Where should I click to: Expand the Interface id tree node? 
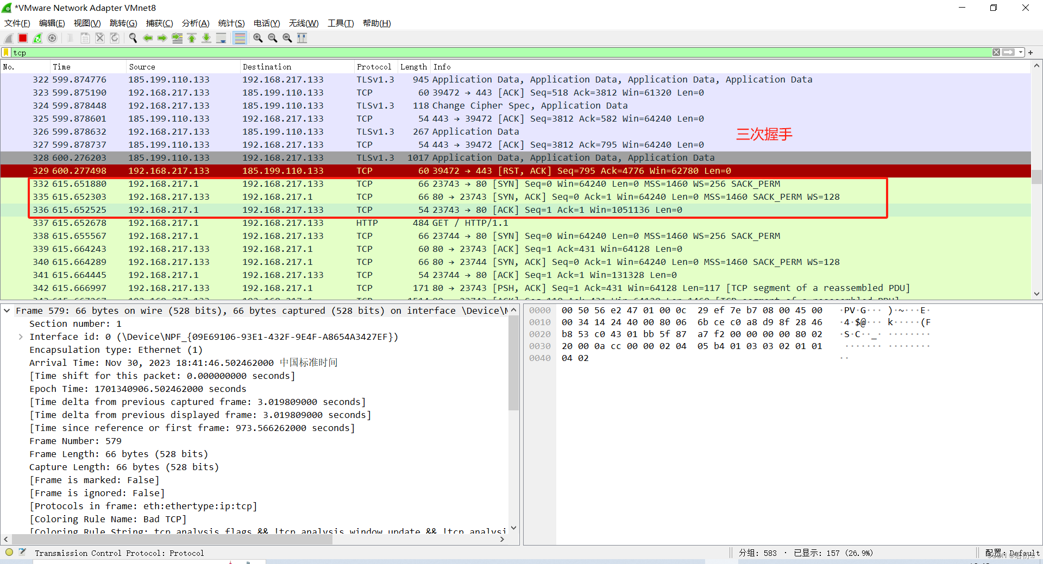(x=21, y=337)
